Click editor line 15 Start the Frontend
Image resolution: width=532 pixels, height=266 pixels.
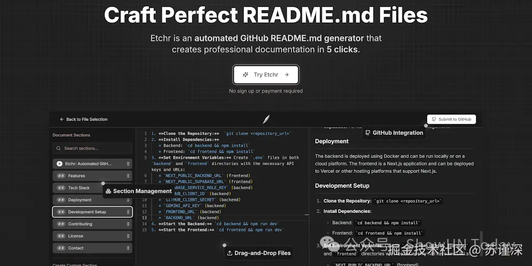click(218, 230)
